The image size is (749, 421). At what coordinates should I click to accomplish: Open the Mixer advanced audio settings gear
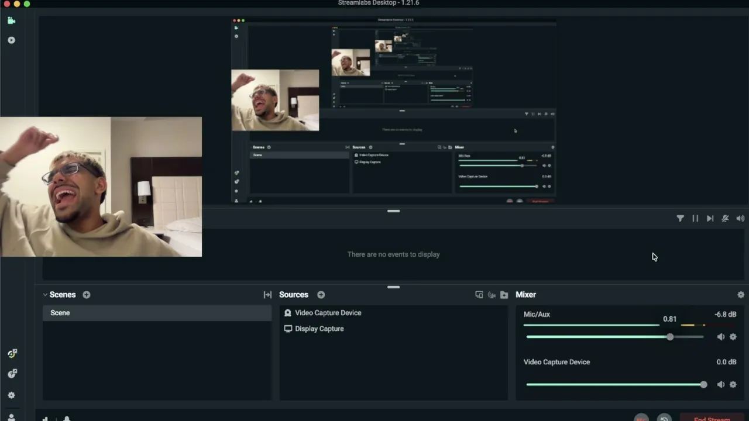(x=741, y=295)
